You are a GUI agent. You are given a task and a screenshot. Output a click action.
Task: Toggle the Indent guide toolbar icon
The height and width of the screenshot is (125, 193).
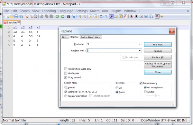tap(111, 16)
